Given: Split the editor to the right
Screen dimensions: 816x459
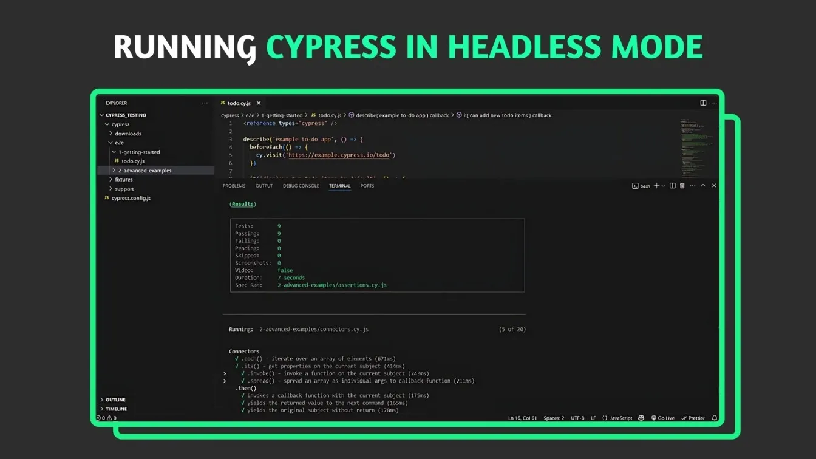Looking at the screenshot, I should point(703,103).
